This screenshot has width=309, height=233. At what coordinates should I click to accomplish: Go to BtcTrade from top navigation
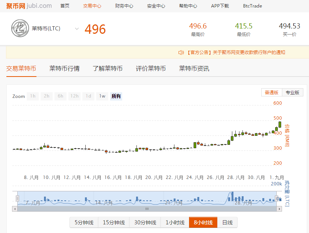252,6
